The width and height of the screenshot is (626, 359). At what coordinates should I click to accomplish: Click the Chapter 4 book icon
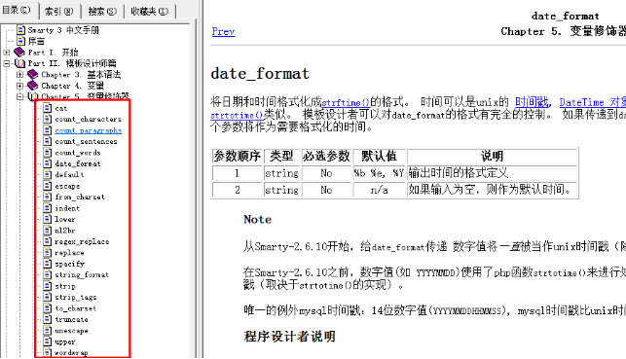pyautogui.click(x=33, y=86)
